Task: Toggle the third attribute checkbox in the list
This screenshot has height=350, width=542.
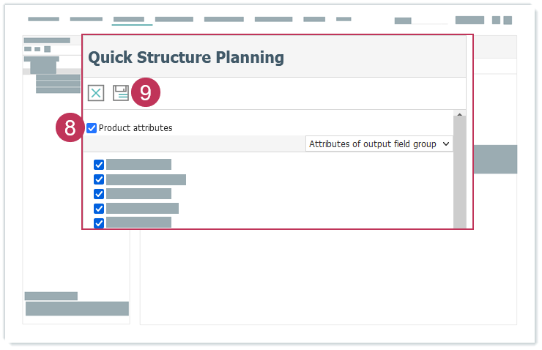Action: point(99,194)
